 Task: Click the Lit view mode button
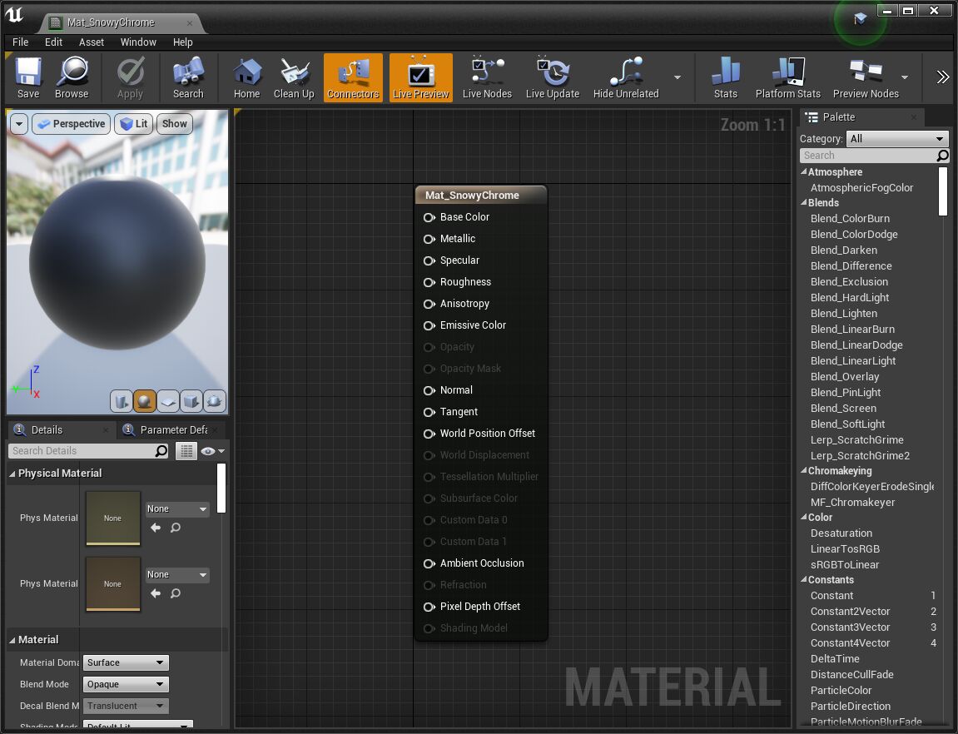(x=133, y=124)
